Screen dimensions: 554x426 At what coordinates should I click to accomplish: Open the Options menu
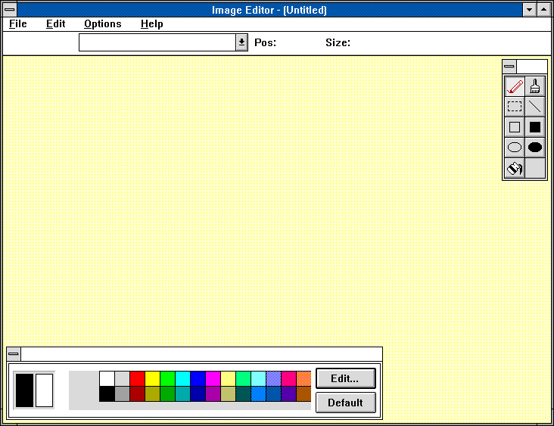[x=103, y=23]
